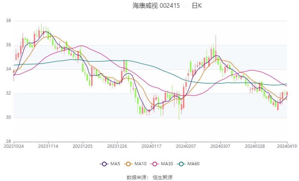Click the 20240117 date label
Viewport: 299px width, 181px height.
point(152,146)
